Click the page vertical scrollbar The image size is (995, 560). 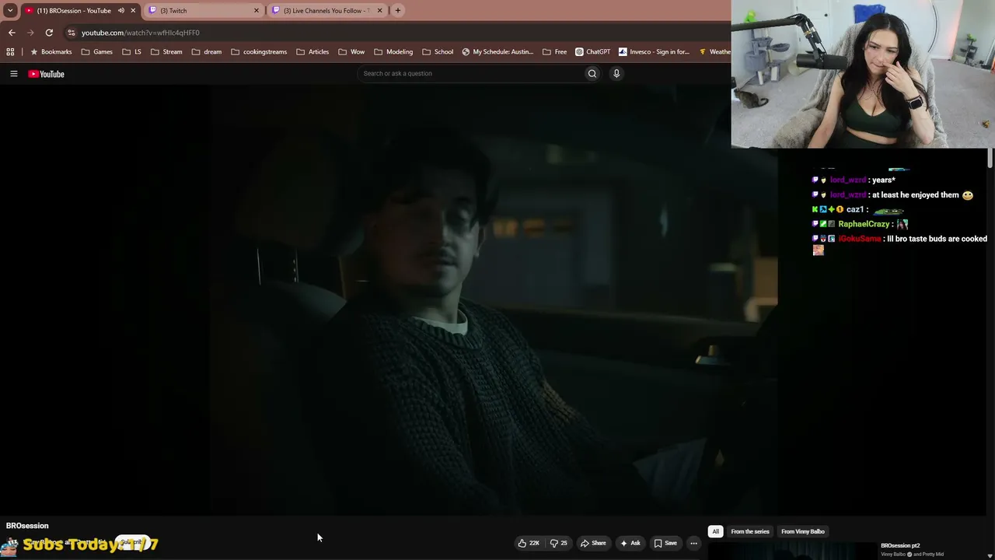point(990,159)
